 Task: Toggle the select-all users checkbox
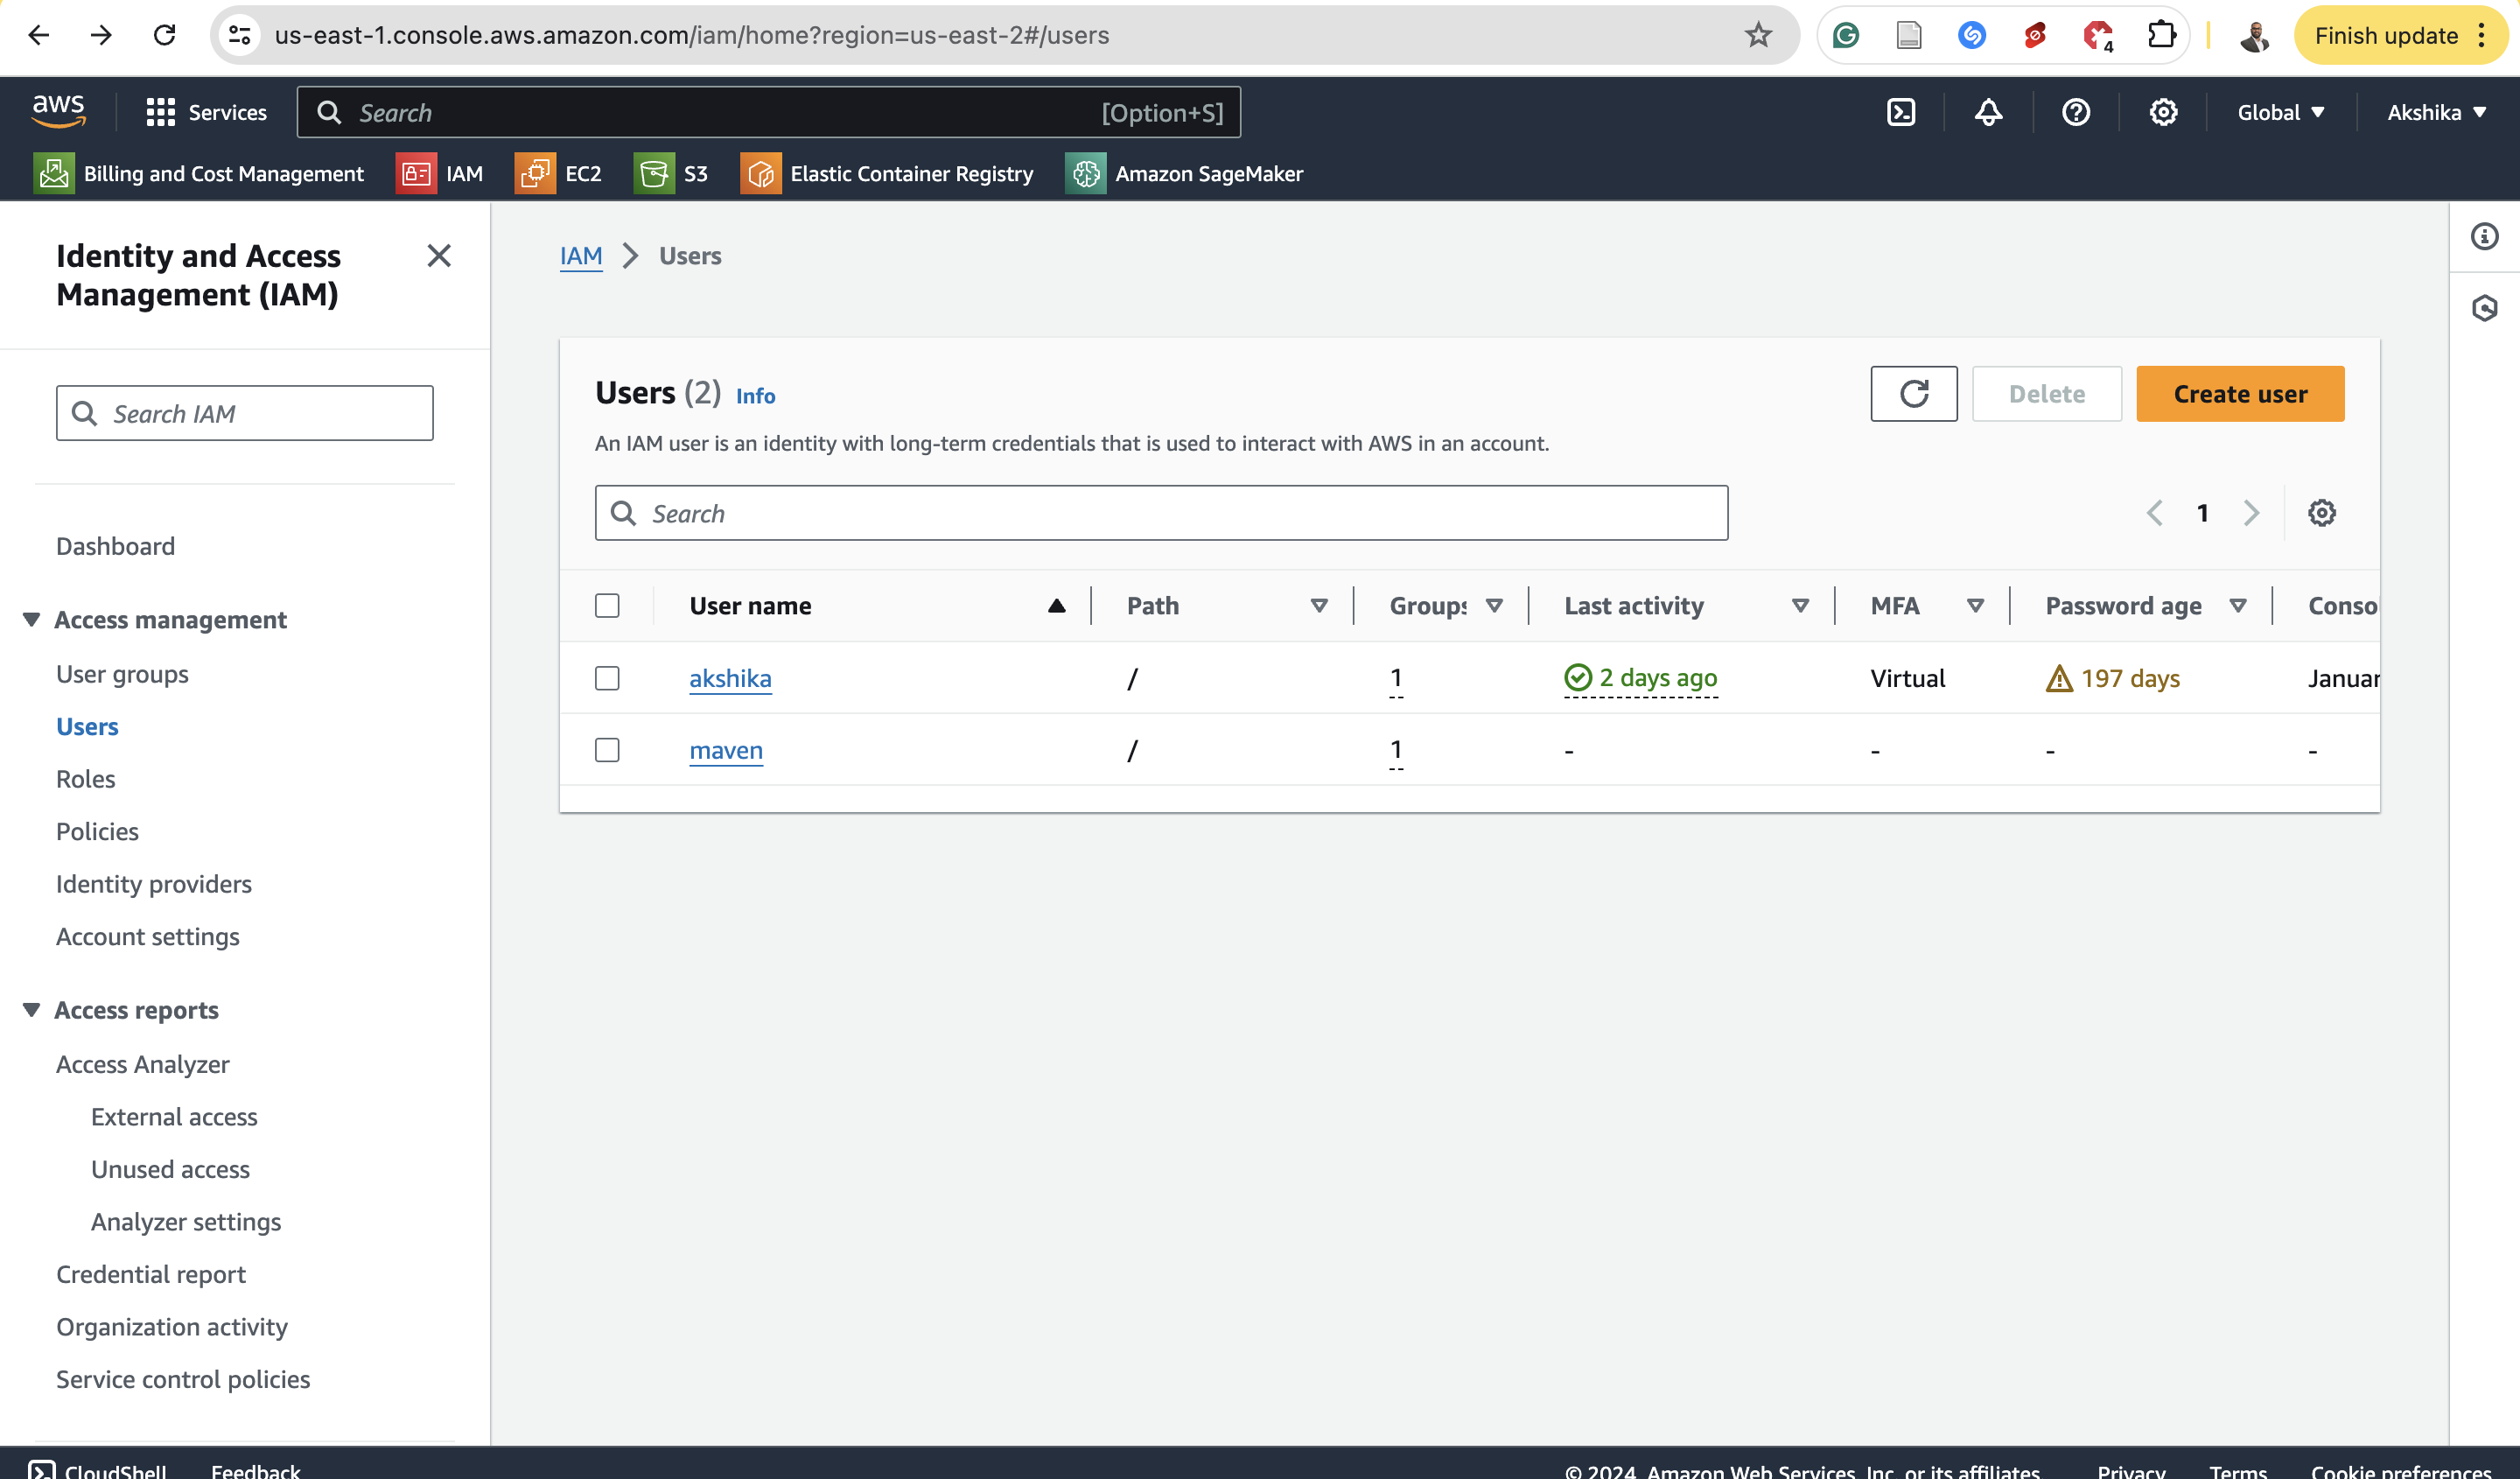tap(607, 606)
